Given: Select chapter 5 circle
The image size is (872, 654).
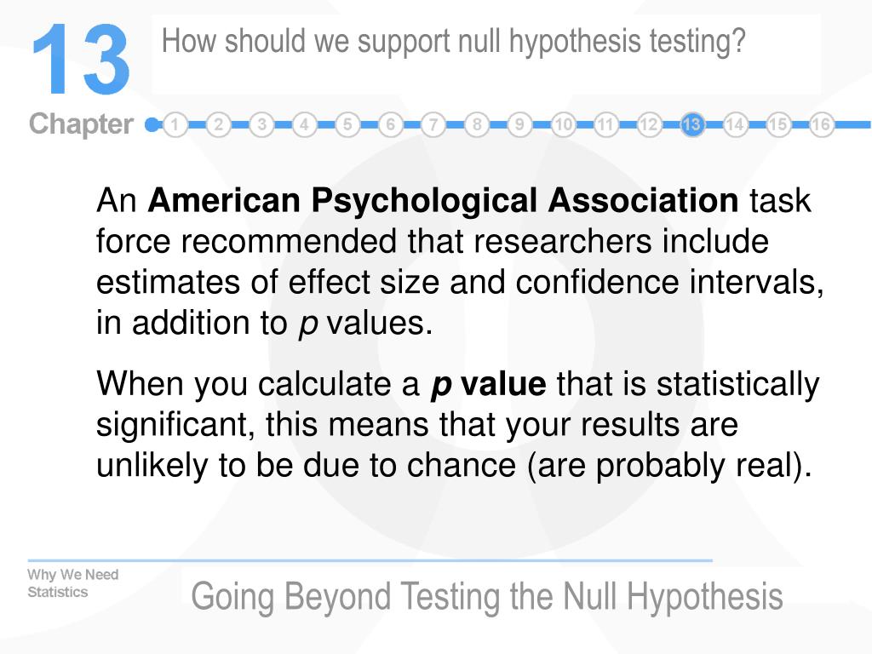Looking at the screenshot, I should click(x=347, y=124).
